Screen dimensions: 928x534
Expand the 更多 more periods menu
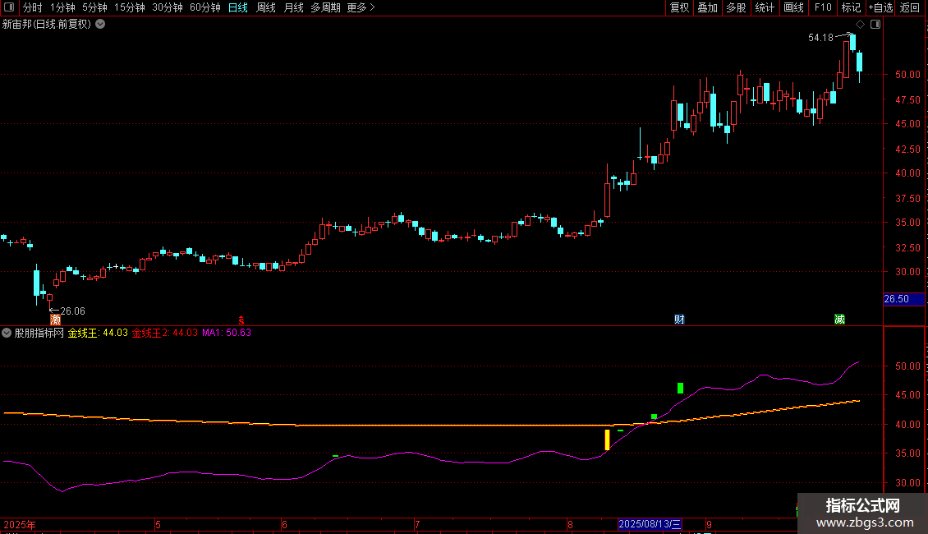coord(361,7)
